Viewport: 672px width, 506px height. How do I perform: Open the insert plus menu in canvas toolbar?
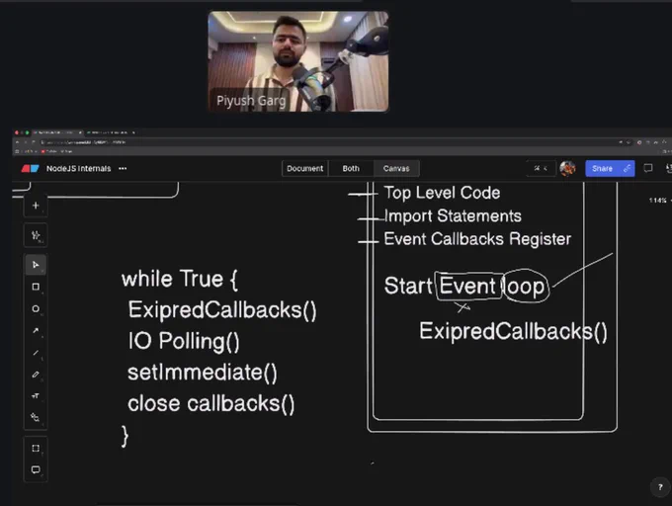click(36, 206)
